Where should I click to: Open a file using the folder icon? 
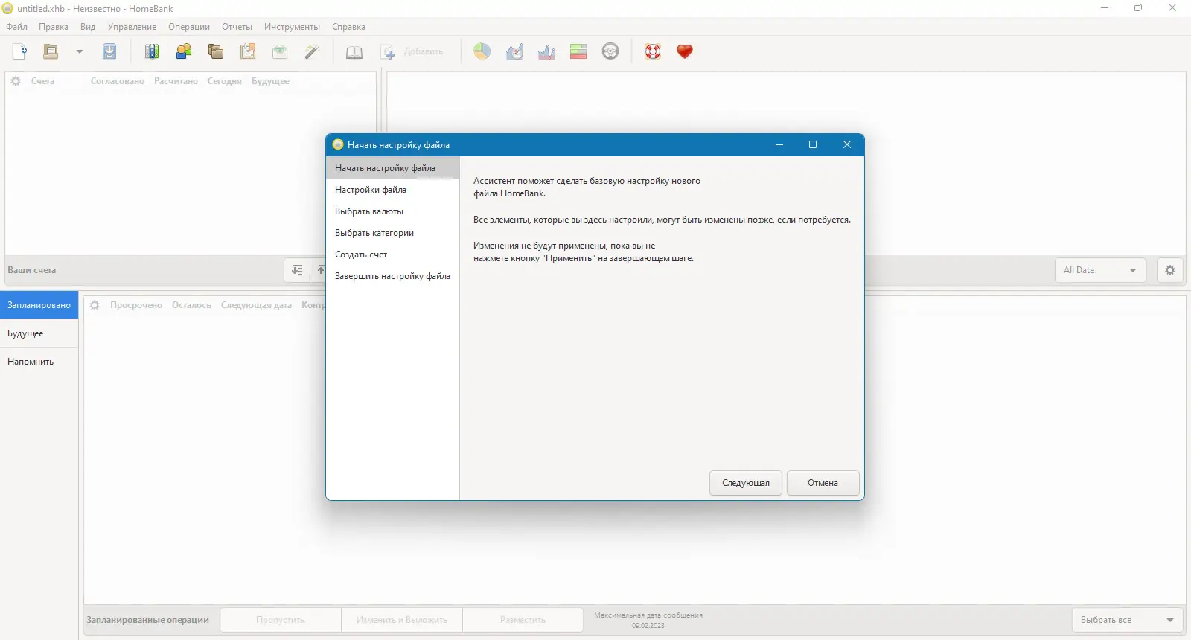51,51
